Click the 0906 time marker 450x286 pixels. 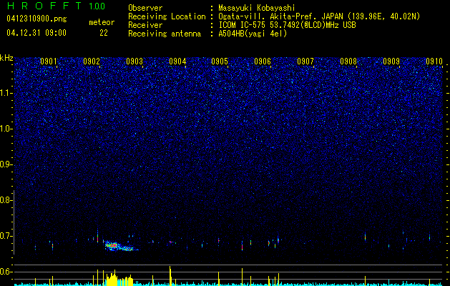click(x=263, y=61)
